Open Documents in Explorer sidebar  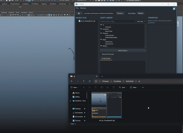pyautogui.click(x=78, y=117)
